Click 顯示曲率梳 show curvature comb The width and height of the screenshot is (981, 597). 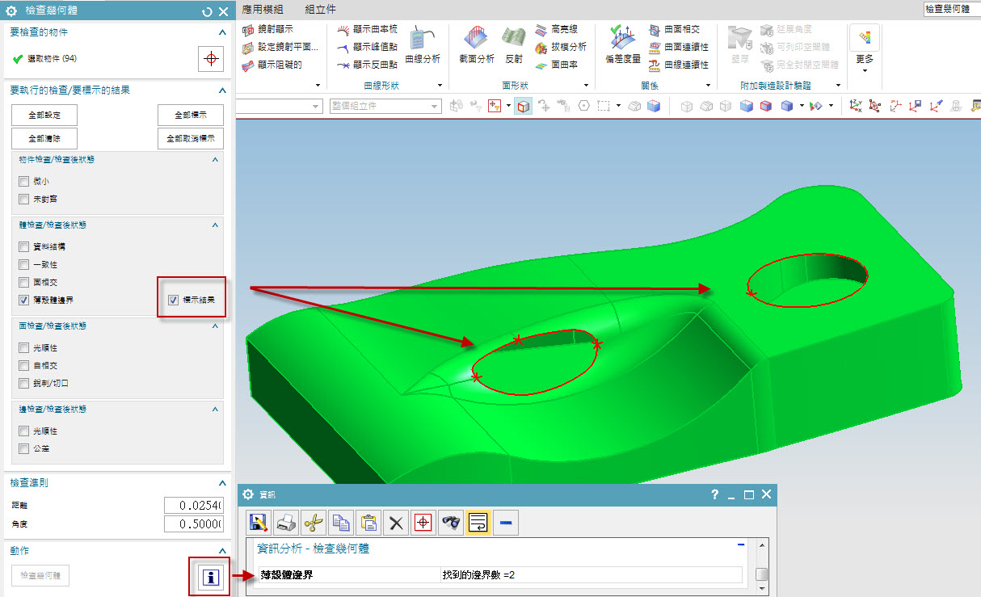tap(367, 29)
